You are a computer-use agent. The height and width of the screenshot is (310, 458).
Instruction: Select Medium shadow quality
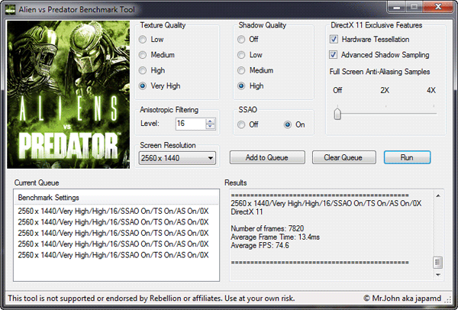pos(242,70)
